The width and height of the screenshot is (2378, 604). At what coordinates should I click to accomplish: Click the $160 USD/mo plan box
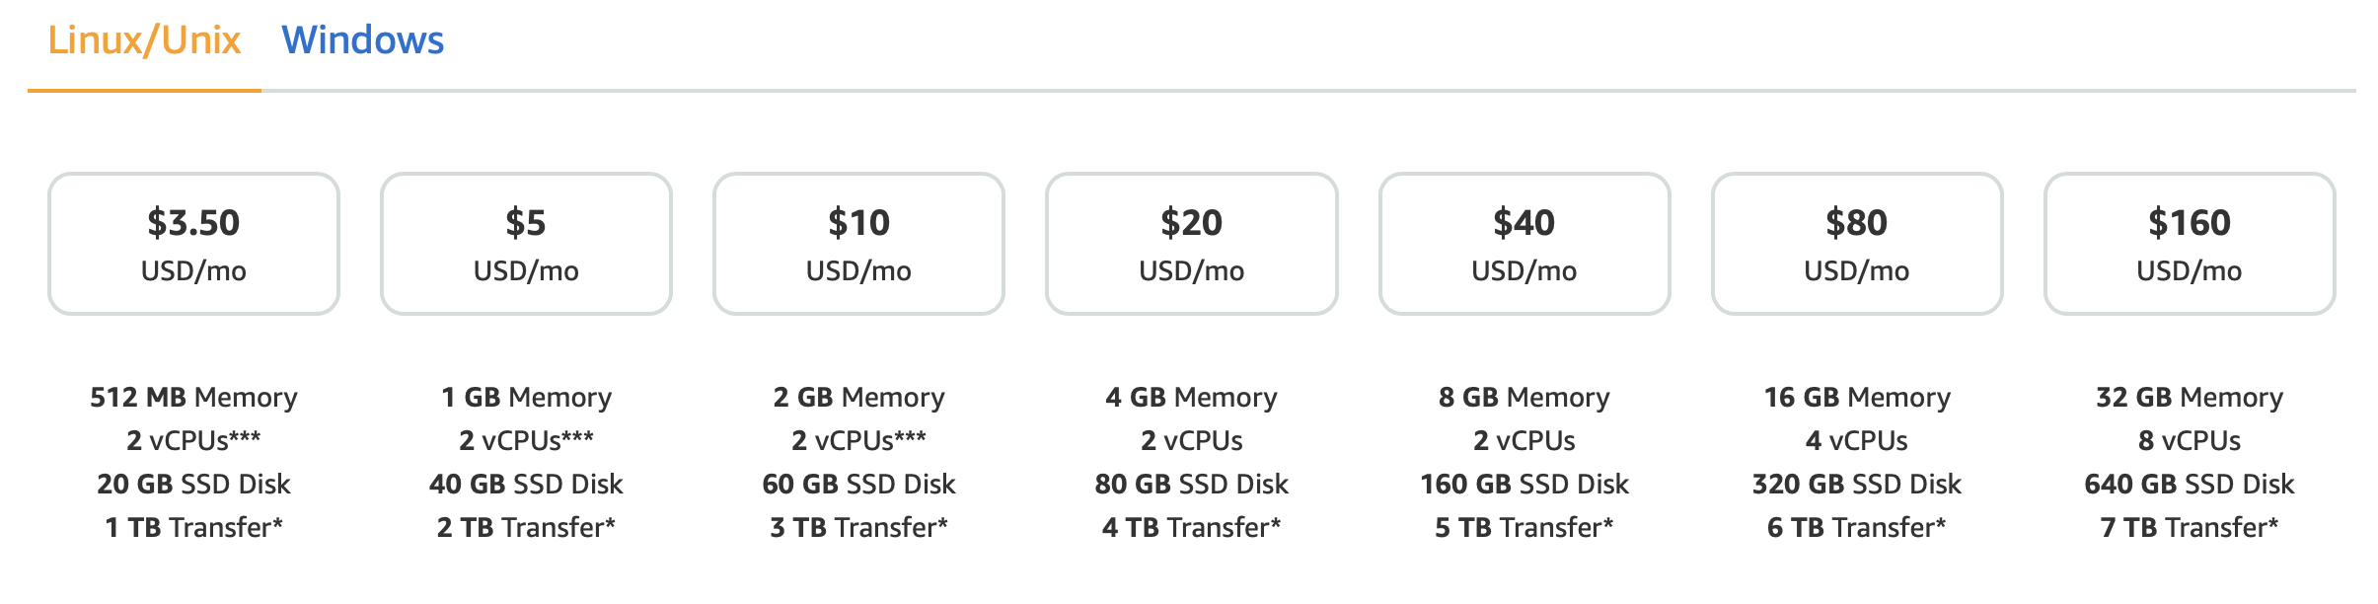coord(2189,244)
